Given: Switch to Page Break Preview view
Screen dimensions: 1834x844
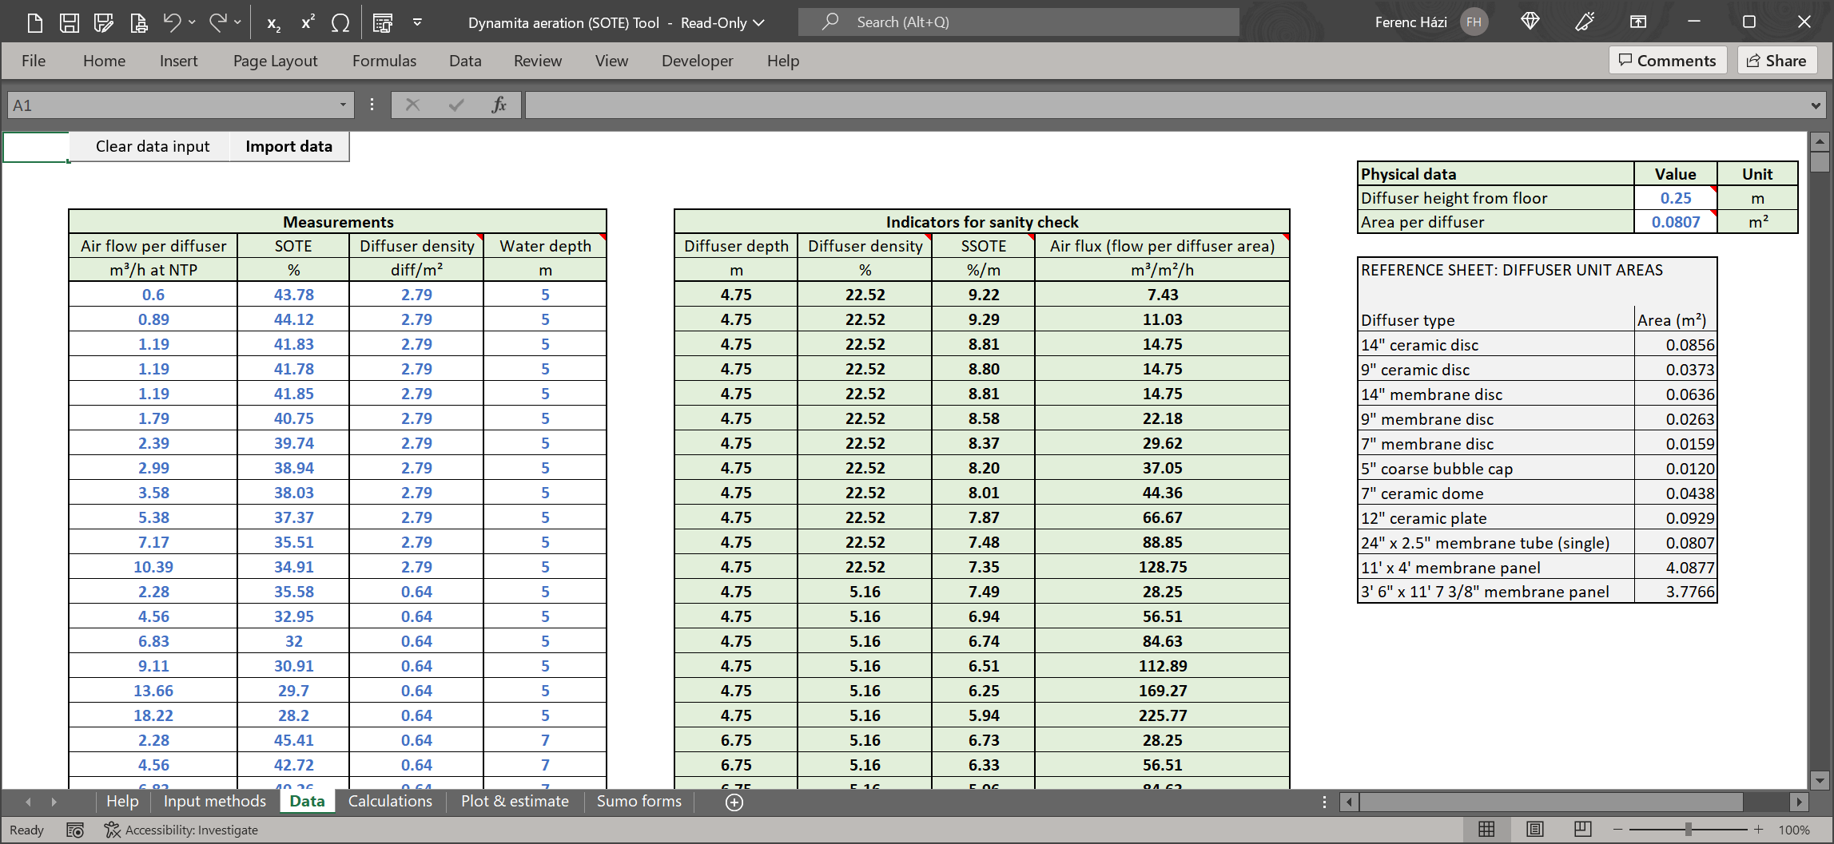Looking at the screenshot, I should (1582, 830).
